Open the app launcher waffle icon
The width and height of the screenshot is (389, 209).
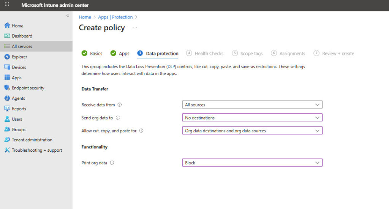(7, 5)
